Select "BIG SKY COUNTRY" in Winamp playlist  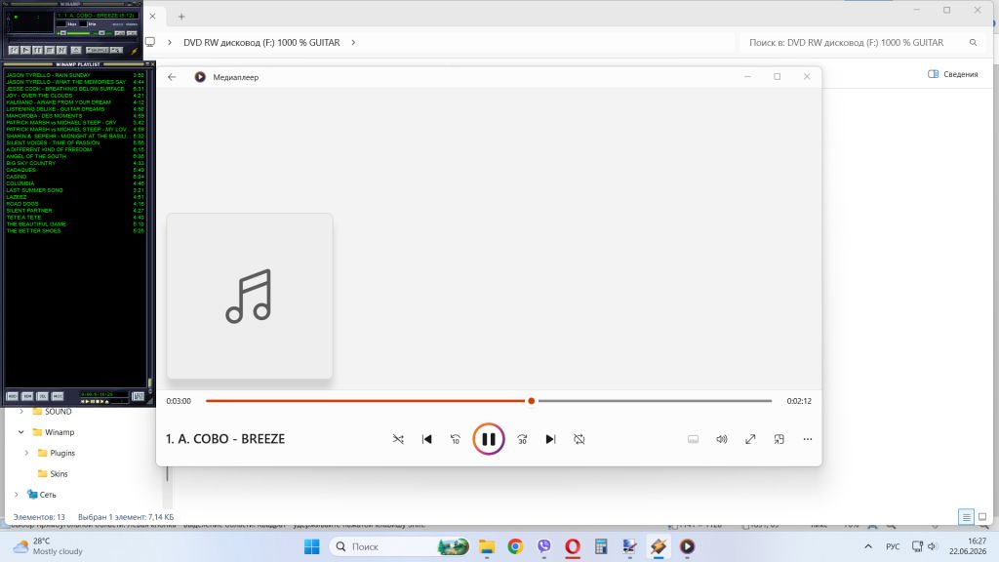coord(74,163)
